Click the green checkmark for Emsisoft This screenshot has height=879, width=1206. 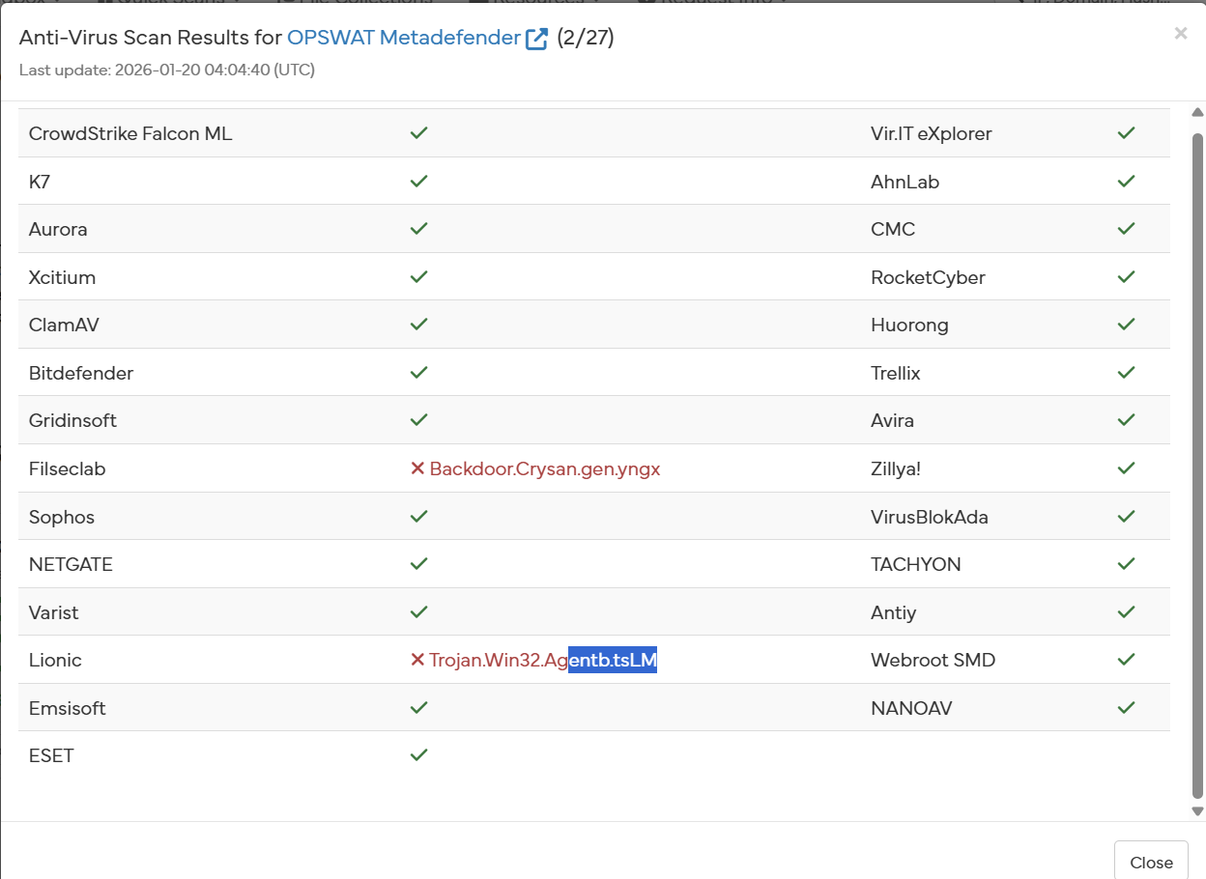pyautogui.click(x=418, y=708)
